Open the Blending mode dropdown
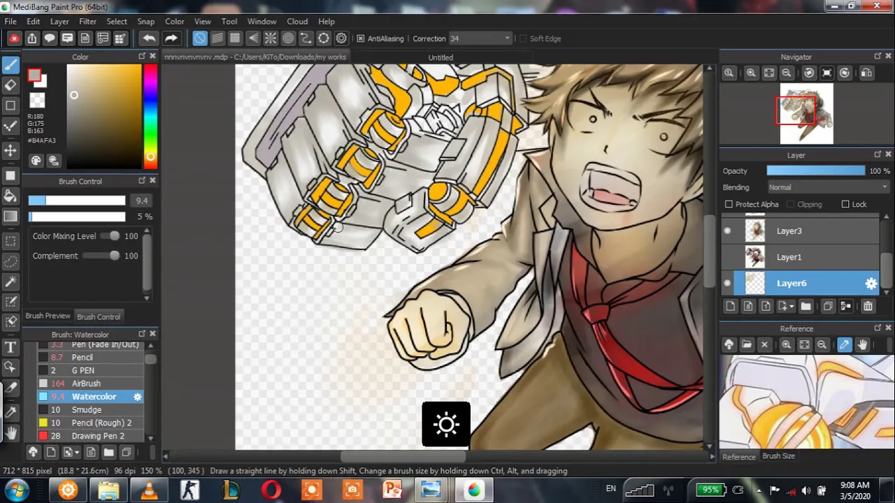895x503 pixels. click(827, 187)
